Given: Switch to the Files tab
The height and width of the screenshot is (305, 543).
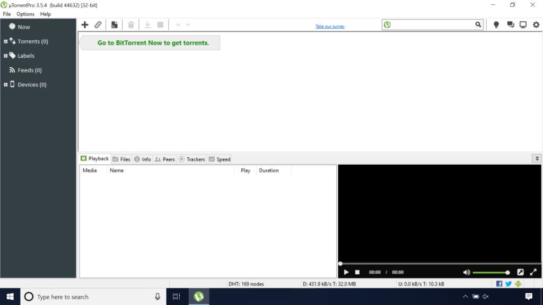Looking at the screenshot, I should tap(121, 159).
